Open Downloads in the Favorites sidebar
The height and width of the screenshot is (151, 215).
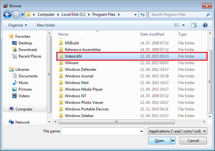pos(28,50)
